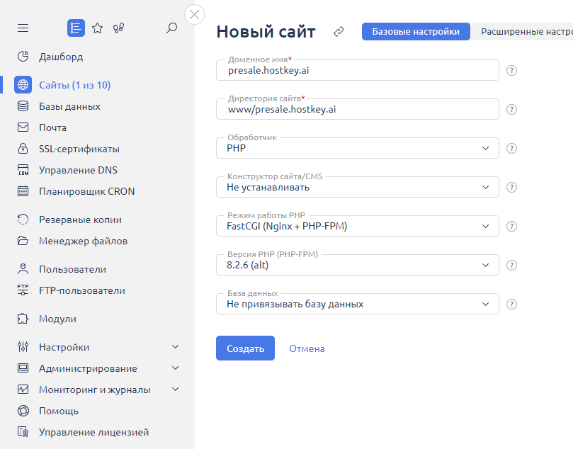Open favorites with the star icon

coord(97,28)
